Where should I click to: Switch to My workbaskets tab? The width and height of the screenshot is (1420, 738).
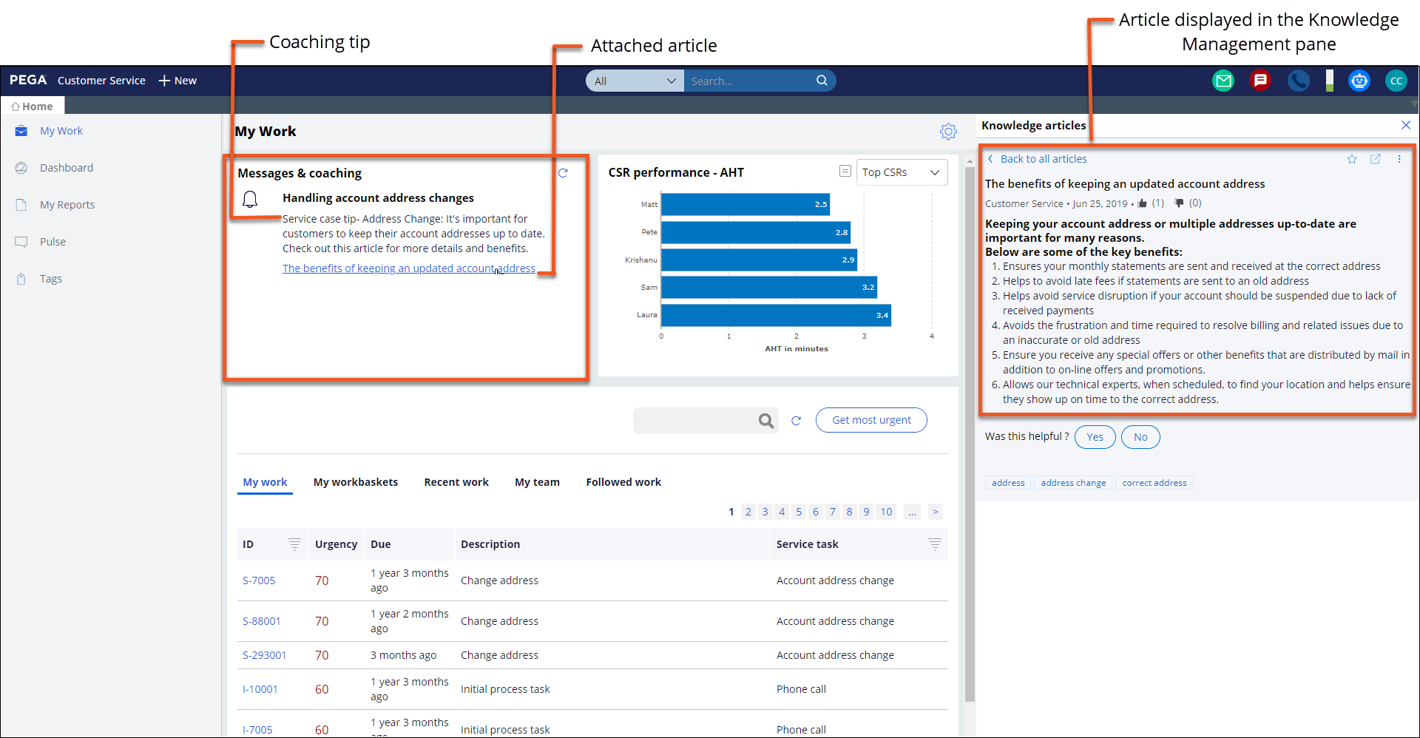point(355,482)
